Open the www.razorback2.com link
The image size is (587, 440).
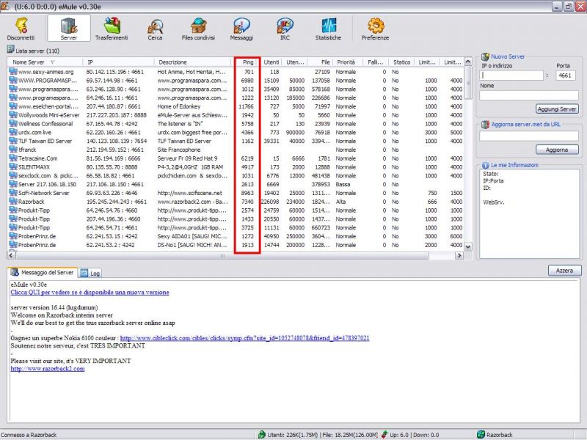[x=48, y=369]
